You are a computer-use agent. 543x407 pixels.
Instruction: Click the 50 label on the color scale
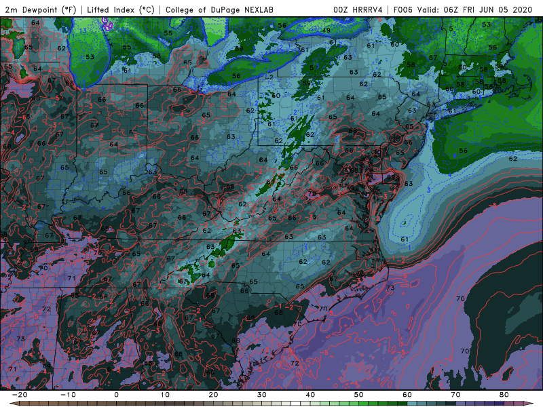point(359,395)
